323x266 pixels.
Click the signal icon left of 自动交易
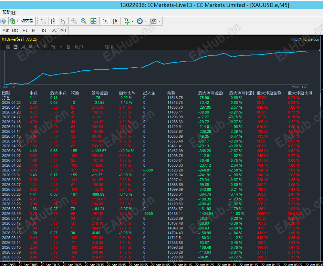click(3, 21)
